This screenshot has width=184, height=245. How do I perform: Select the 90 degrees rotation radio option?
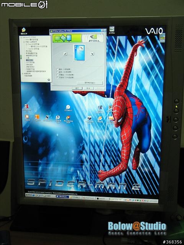point(64,72)
